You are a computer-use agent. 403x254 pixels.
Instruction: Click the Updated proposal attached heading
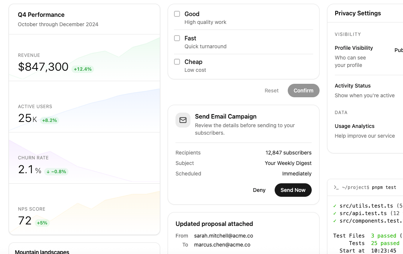214,224
